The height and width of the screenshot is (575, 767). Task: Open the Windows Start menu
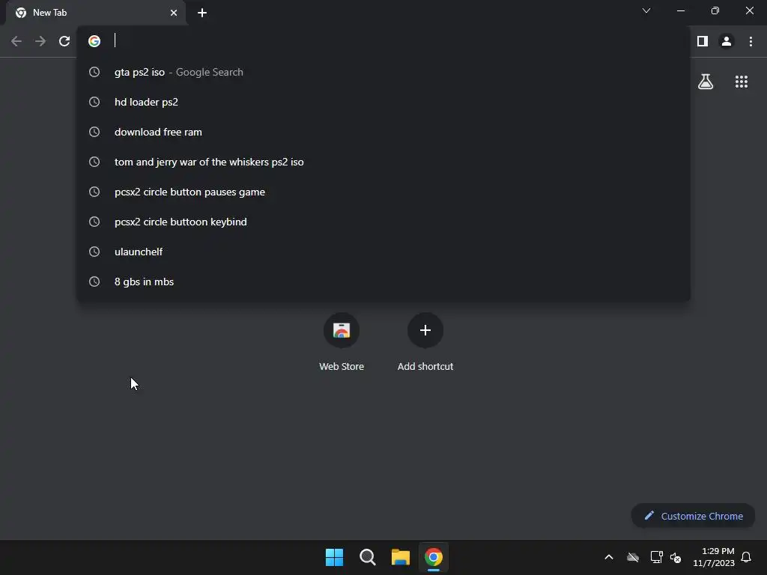click(x=335, y=557)
